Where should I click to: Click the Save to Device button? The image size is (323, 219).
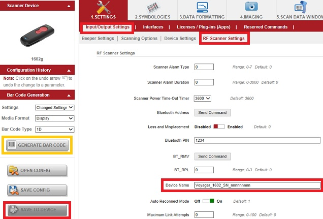(37, 209)
